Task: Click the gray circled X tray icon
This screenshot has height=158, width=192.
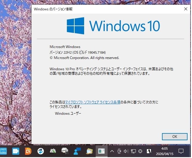Action: point(140,151)
